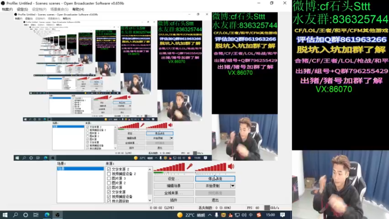Click OBS logo in the title bar
Image resolution: width=389 pixels, height=219 pixels.
(x=3, y=3)
